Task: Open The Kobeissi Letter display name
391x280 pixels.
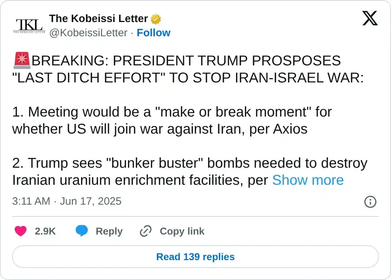Action: pos(98,18)
